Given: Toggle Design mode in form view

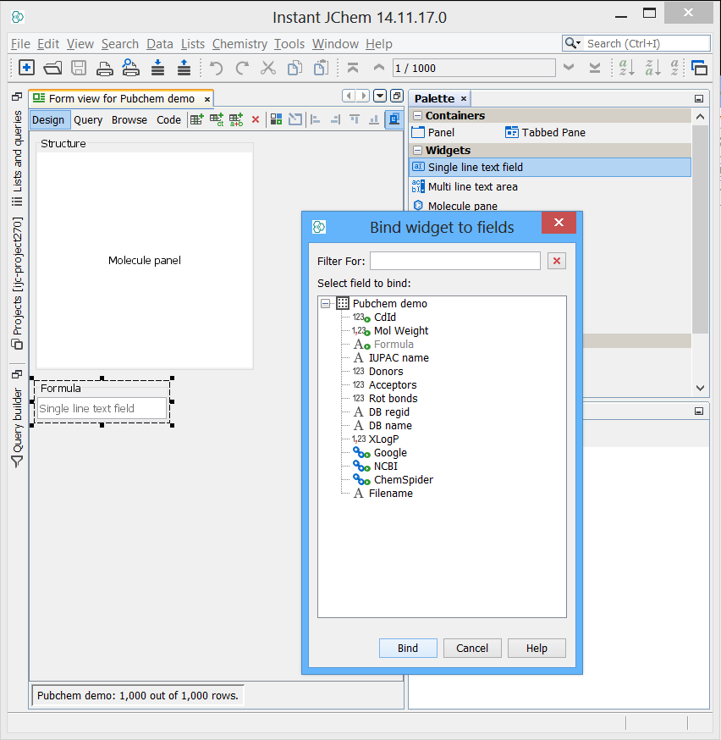Looking at the screenshot, I should click(48, 120).
